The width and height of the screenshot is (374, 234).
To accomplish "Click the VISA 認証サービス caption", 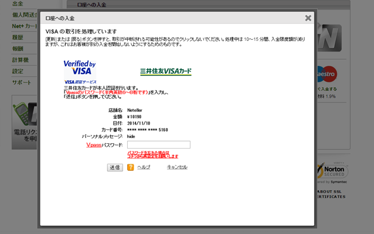I will 80,82.
